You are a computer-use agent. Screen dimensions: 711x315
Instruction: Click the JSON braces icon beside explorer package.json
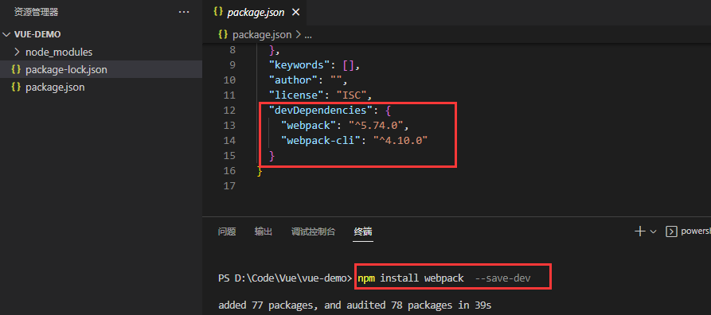click(17, 87)
